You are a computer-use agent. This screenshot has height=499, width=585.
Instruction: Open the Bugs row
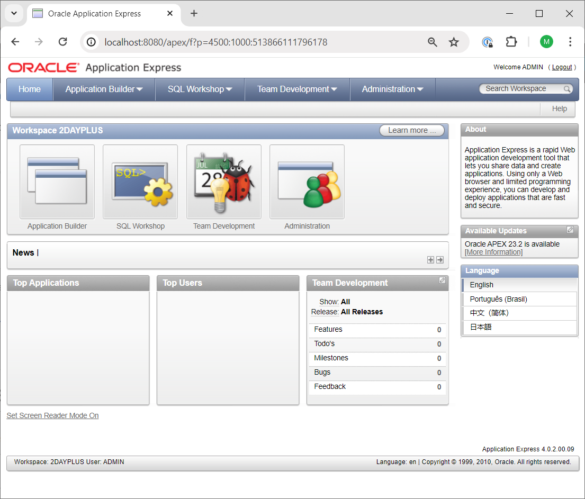point(377,373)
